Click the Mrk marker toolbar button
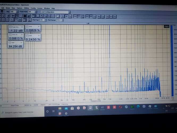This screenshot has height=133, width=177. [49, 16]
